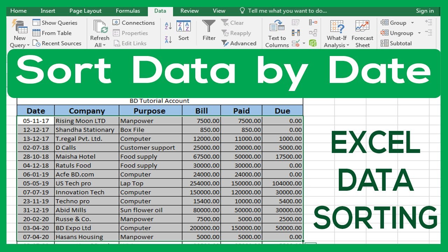This screenshot has height=252, width=448.
Task: Select the date cell 05-11-17
Action: [36, 121]
